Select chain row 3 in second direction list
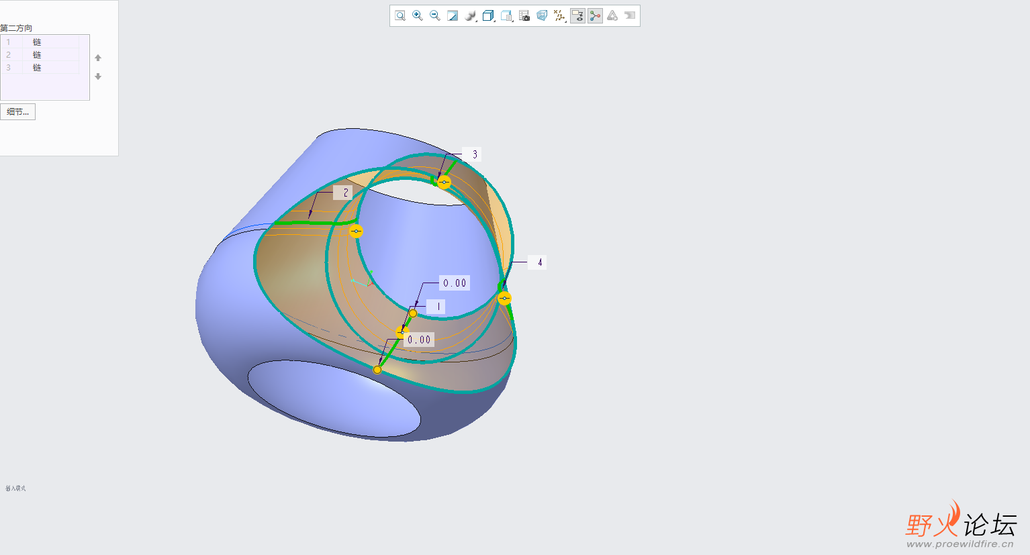This screenshot has width=1030, height=555. (x=40, y=67)
